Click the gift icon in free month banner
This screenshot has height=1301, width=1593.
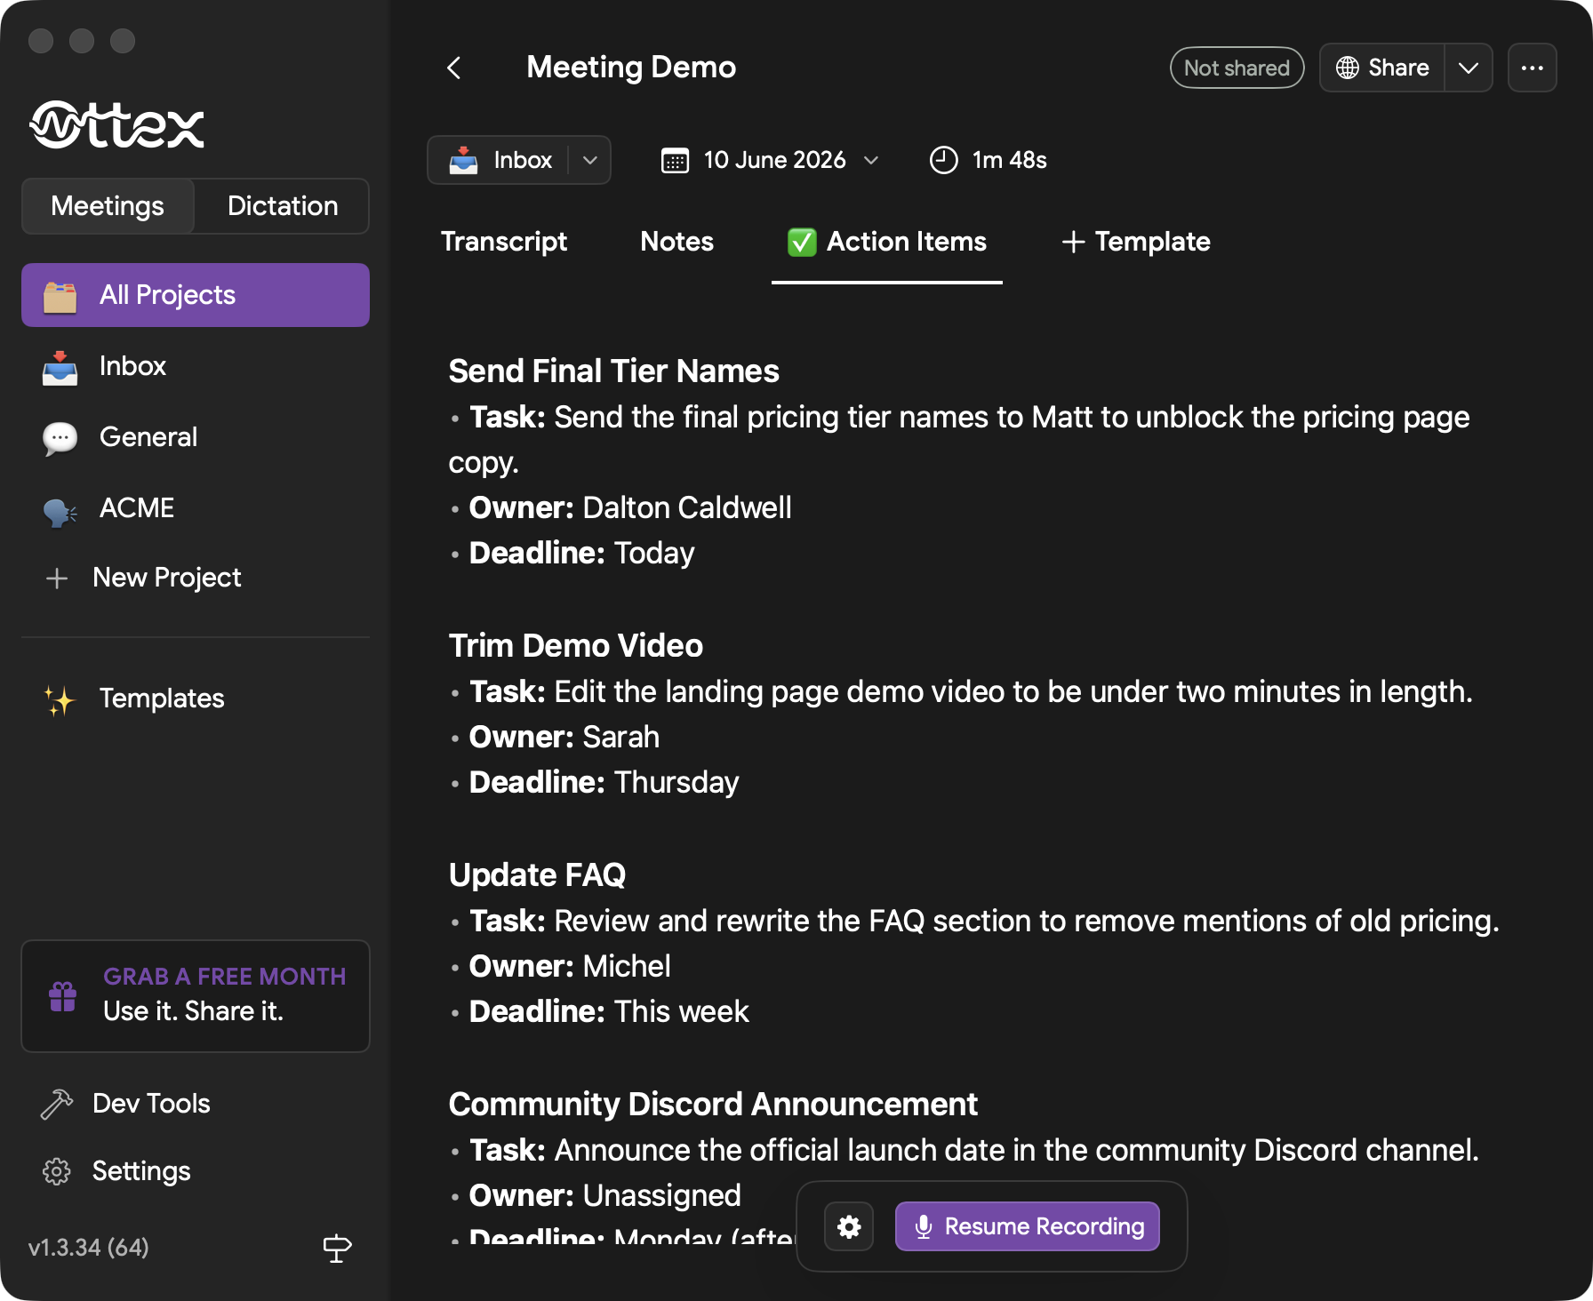coord(62,995)
